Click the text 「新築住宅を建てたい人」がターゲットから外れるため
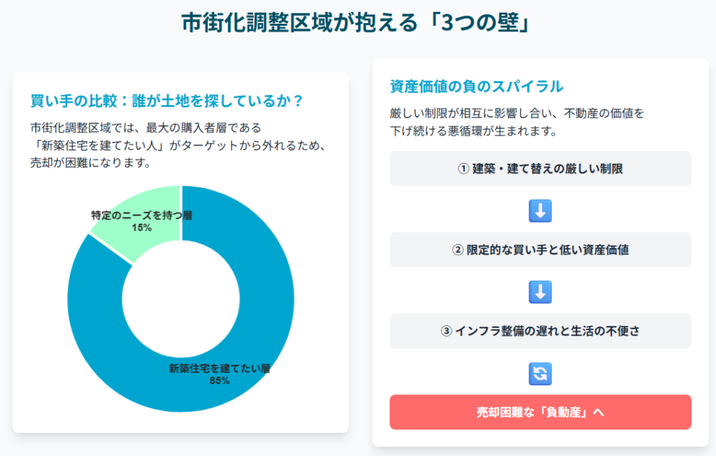716x456 pixels. pos(178,145)
